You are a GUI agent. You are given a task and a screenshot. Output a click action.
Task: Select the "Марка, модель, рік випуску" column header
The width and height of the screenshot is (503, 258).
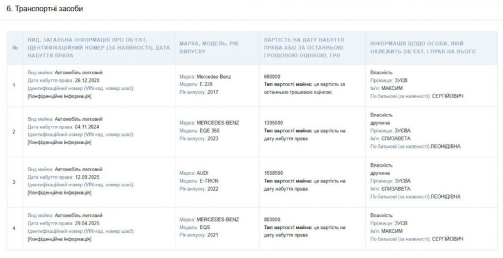[x=214, y=48]
